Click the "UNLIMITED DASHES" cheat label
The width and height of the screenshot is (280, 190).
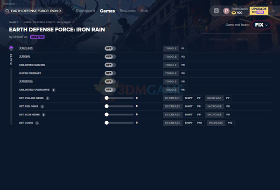pos(32,65)
